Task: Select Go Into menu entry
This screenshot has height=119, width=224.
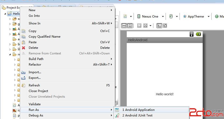Action: [68, 16]
